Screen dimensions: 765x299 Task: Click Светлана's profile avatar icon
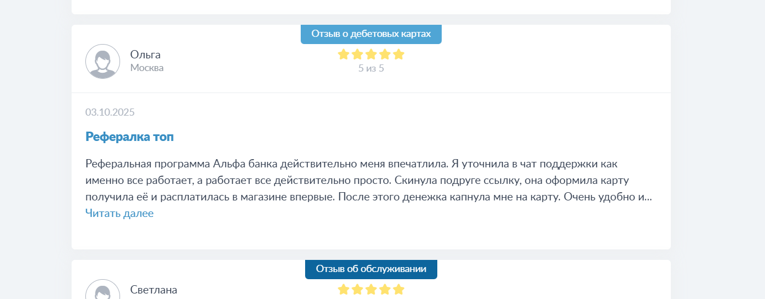pos(102,291)
